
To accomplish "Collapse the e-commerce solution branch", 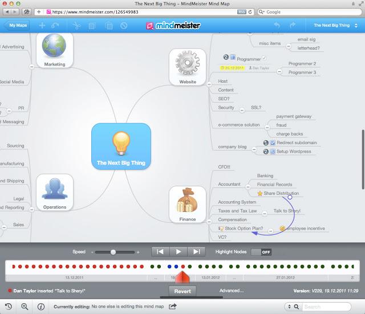I will point(267,128).
